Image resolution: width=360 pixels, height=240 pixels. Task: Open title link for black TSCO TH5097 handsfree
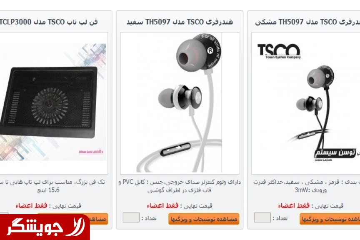point(307,22)
